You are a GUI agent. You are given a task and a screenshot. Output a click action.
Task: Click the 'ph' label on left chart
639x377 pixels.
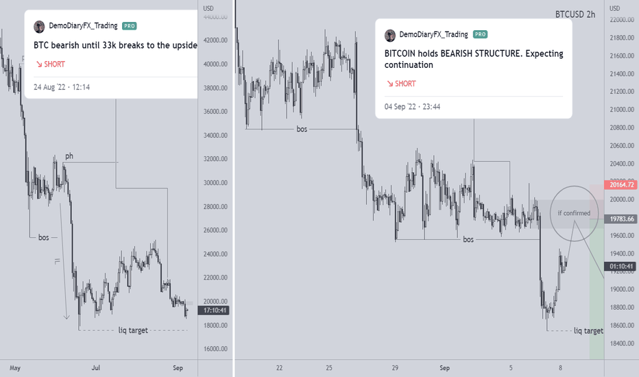pyautogui.click(x=69, y=156)
